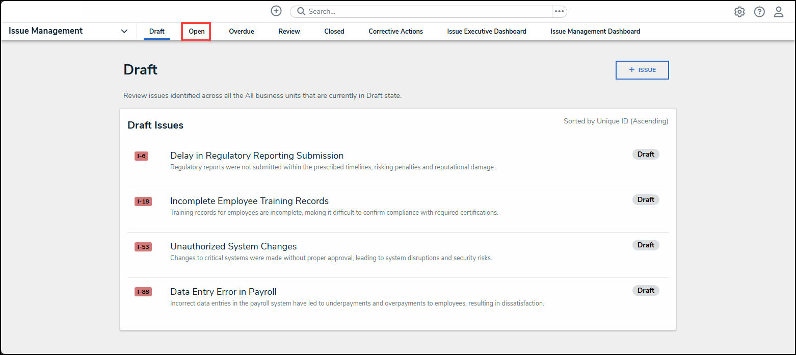The width and height of the screenshot is (796, 355).
Task: Click the plus circle create icon
Action: pyautogui.click(x=276, y=11)
